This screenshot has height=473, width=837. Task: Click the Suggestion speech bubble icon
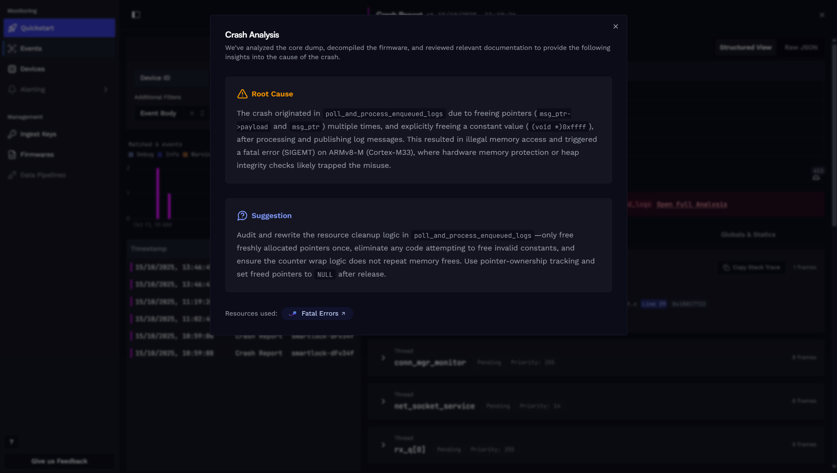pyautogui.click(x=242, y=215)
